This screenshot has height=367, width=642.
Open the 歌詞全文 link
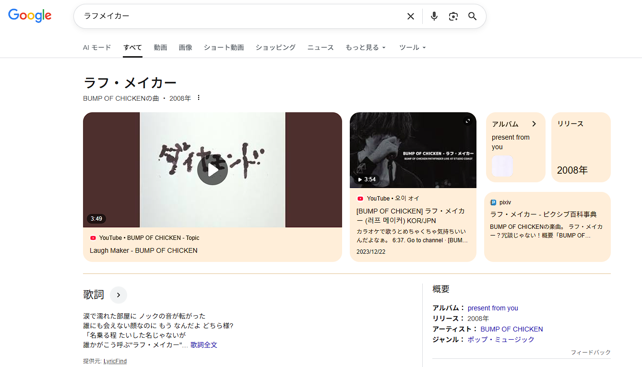[x=204, y=345]
